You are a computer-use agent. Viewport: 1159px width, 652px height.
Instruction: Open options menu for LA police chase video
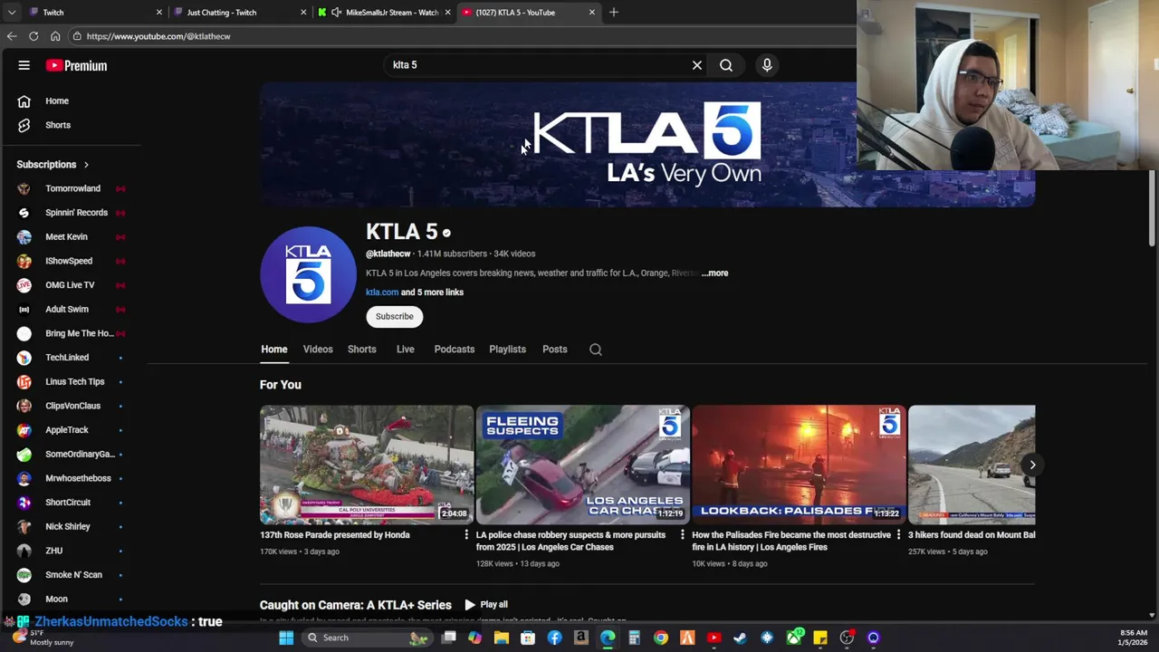pos(682,535)
